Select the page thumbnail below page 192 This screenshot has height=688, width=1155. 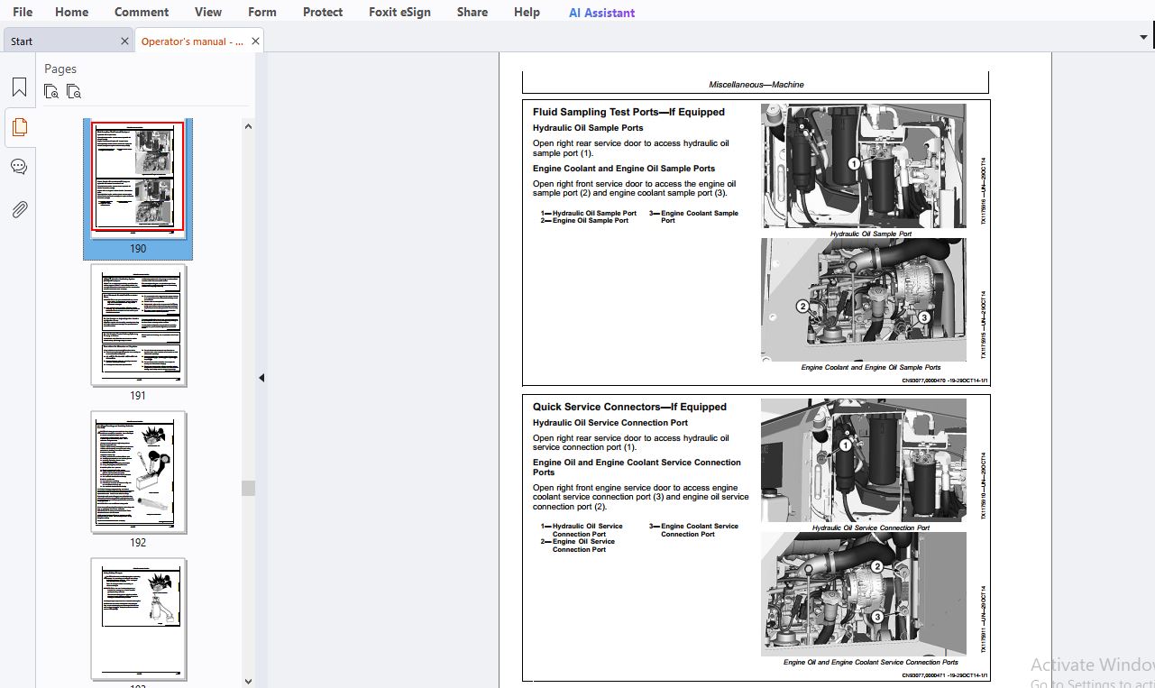pos(138,619)
